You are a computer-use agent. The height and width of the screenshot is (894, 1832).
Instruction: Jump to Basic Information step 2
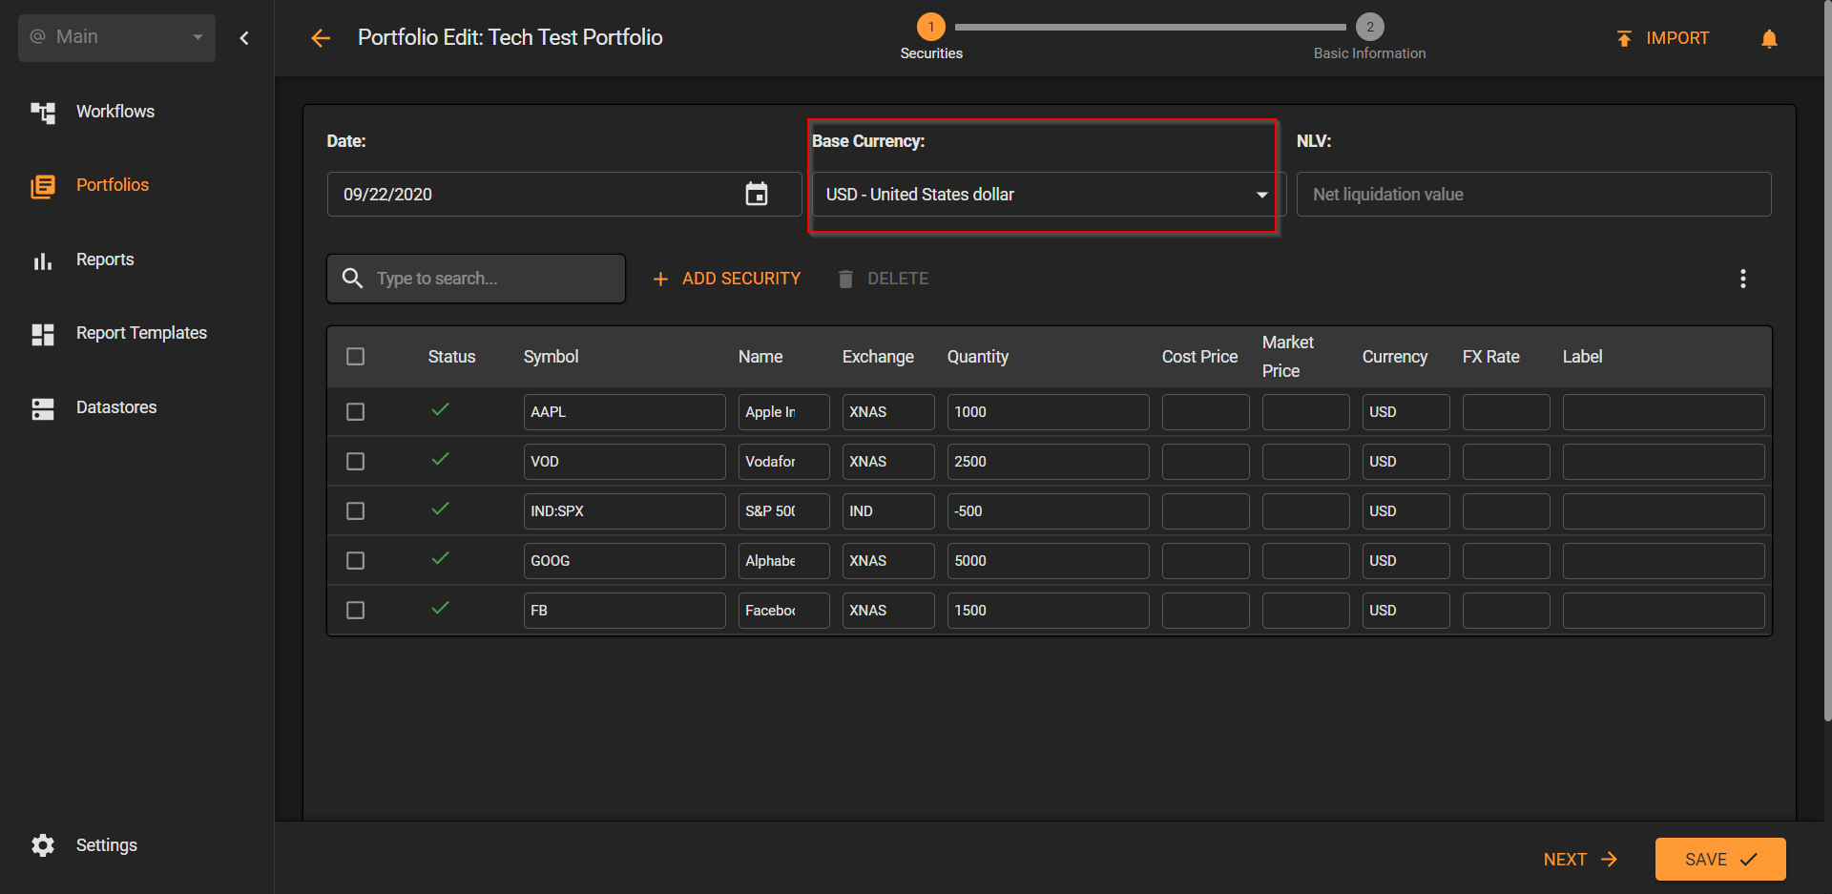[x=1369, y=38]
